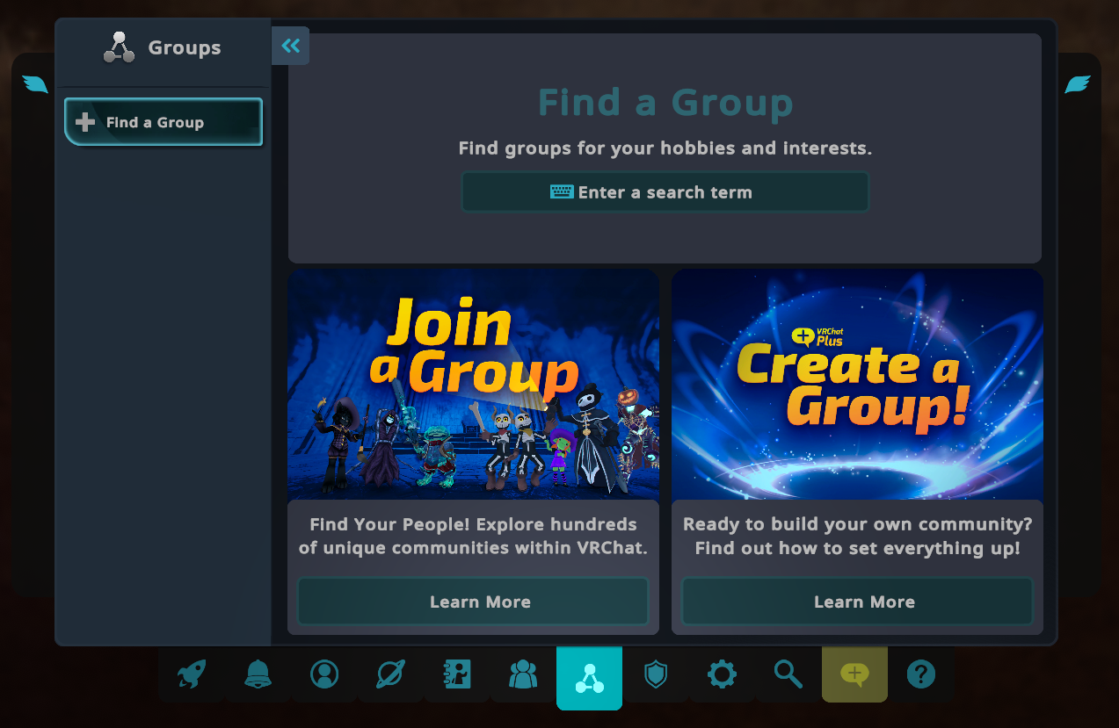The height and width of the screenshot is (728, 1119).
Task: Click the keyboard icon in search field
Action: [x=563, y=191]
